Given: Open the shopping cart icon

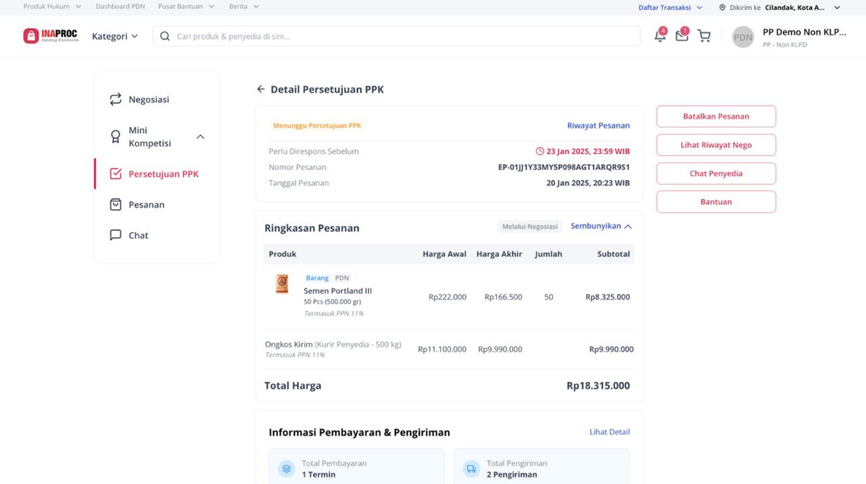Looking at the screenshot, I should (x=704, y=36).
